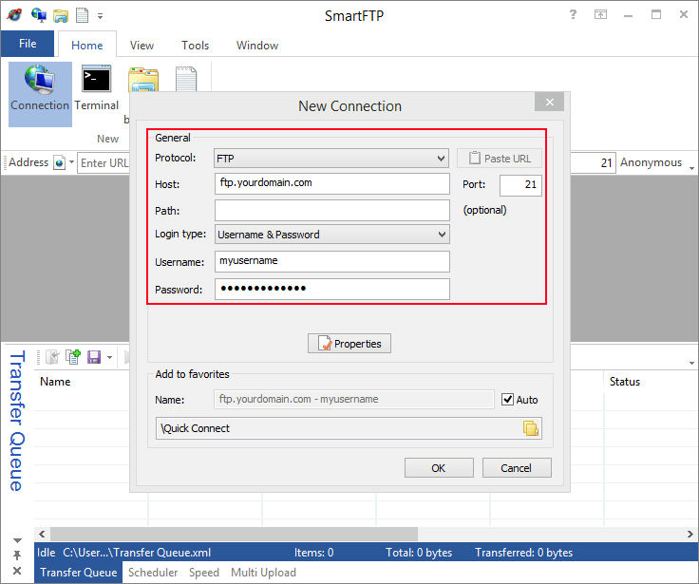
Task: Click the Enter URL address field
Action: coord(104,162)
